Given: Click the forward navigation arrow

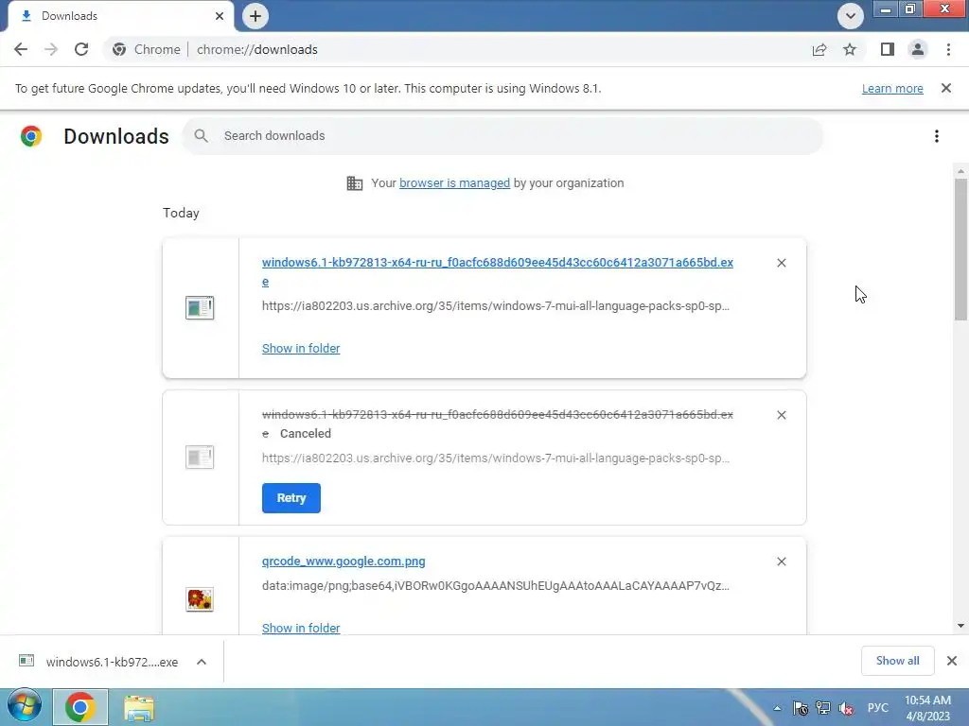Looking at the screenshot, I should [x=51, y=49].
